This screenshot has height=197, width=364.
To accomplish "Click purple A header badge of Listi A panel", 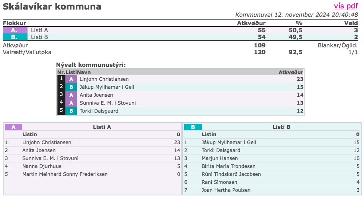I will click(14, 127).
